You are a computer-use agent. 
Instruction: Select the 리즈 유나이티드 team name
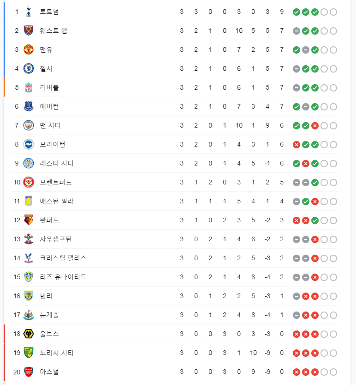click(63, 277)
